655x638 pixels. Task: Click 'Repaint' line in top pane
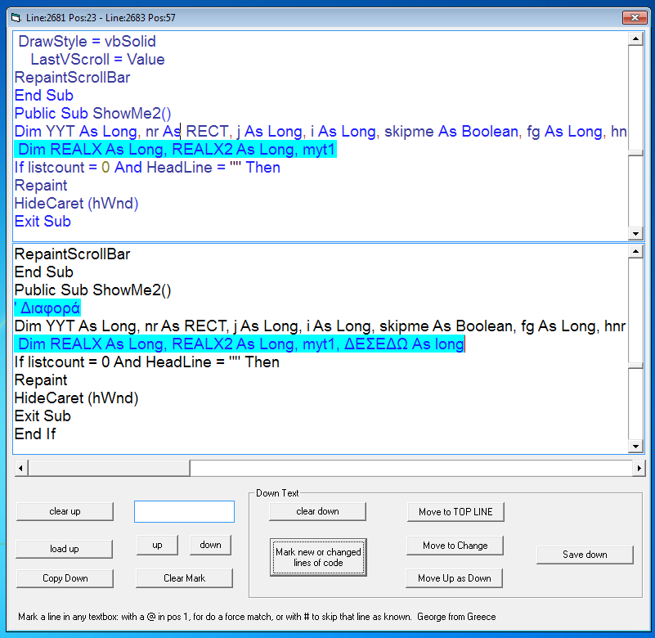(x=41, y=185)
